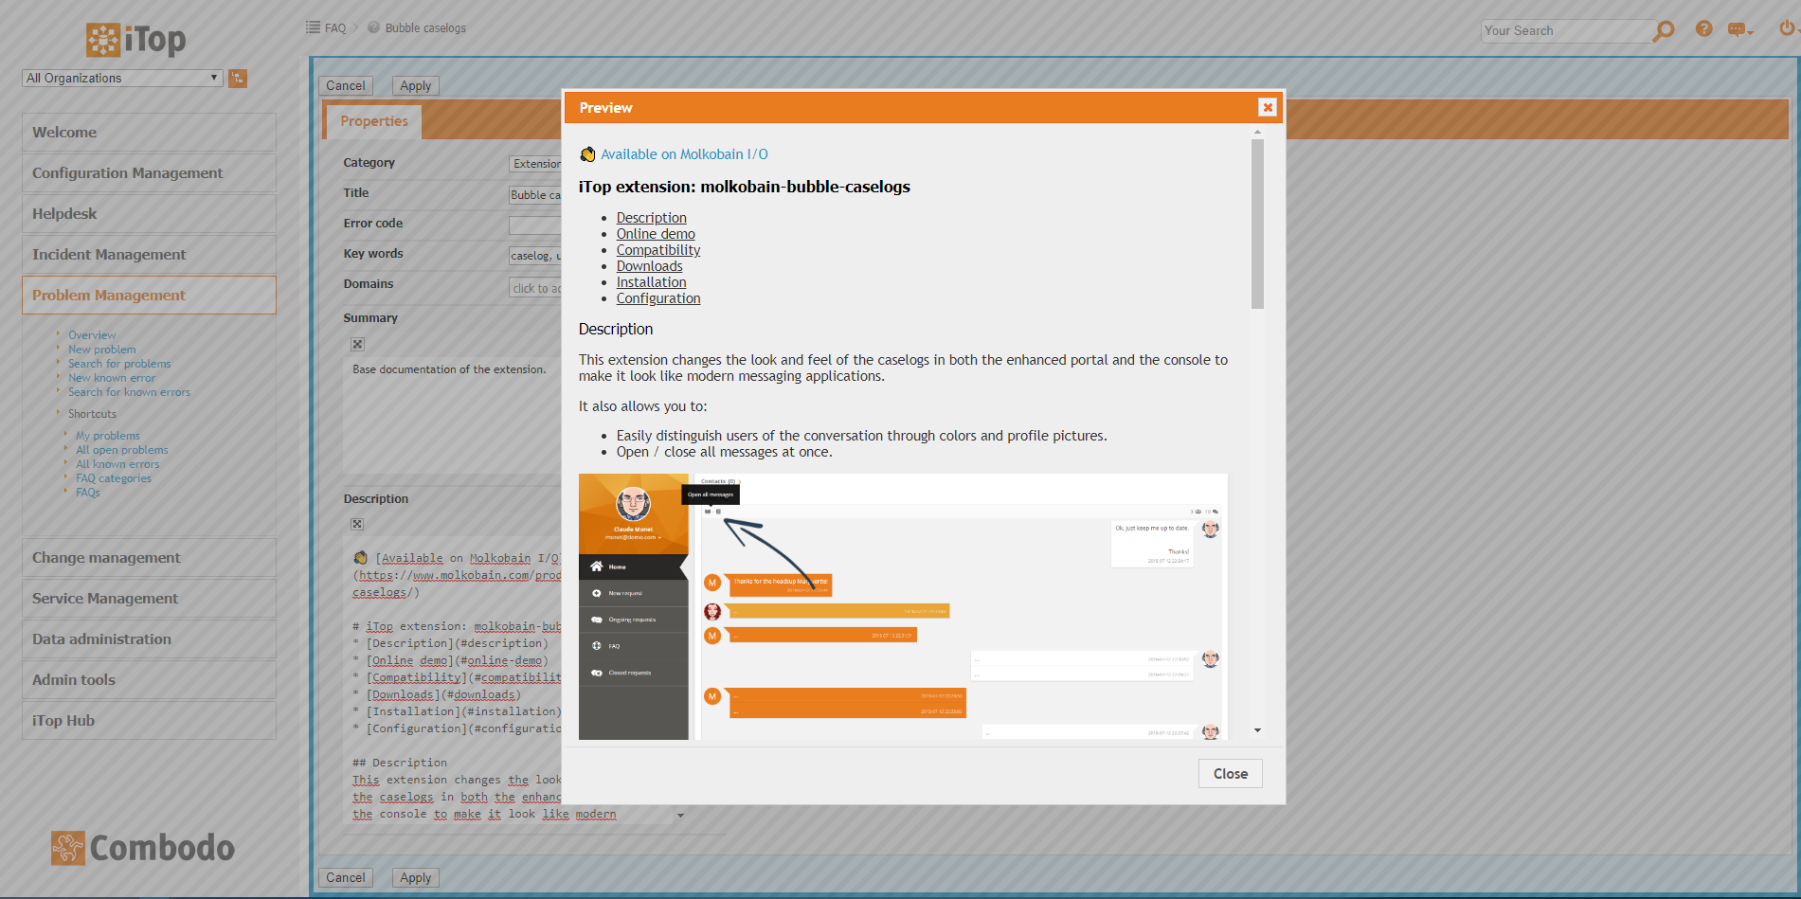This screenshot has width=1801, height=899.
Task: Expand Configuration Management menu
Action: tap(149, 173)
